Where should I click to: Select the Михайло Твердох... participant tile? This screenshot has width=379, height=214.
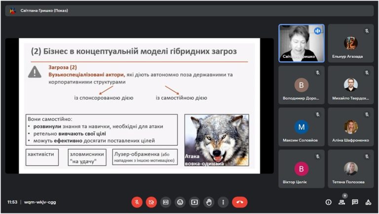(351, 85)
